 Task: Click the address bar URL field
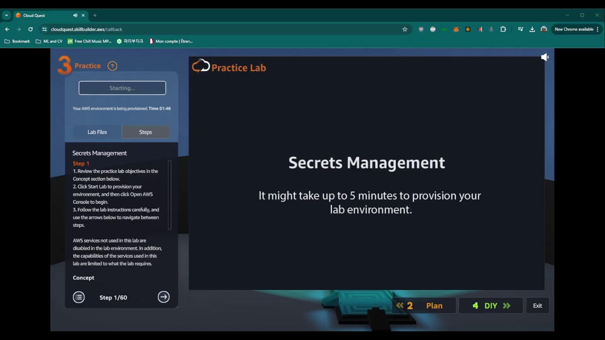tap(225, 29)
